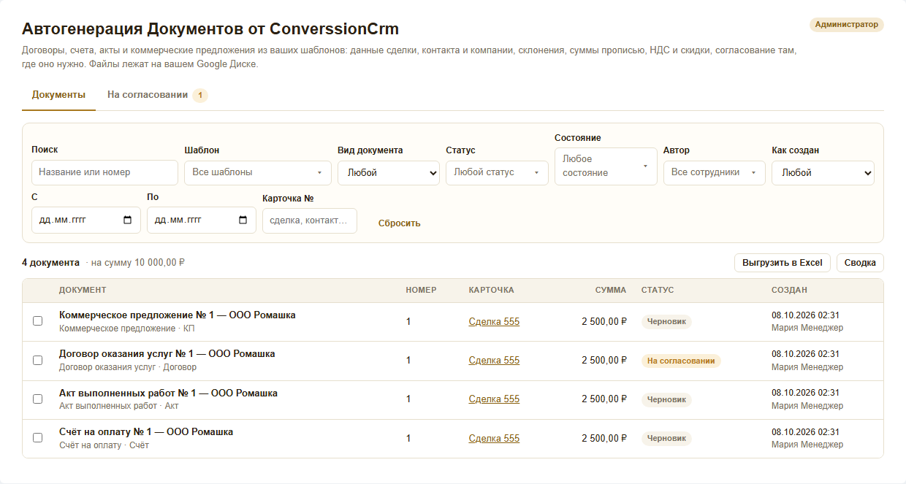The height and width of the screenshot is (484, 906).
Task: Click the Сбросить filters button
Action: coord(400,223)
